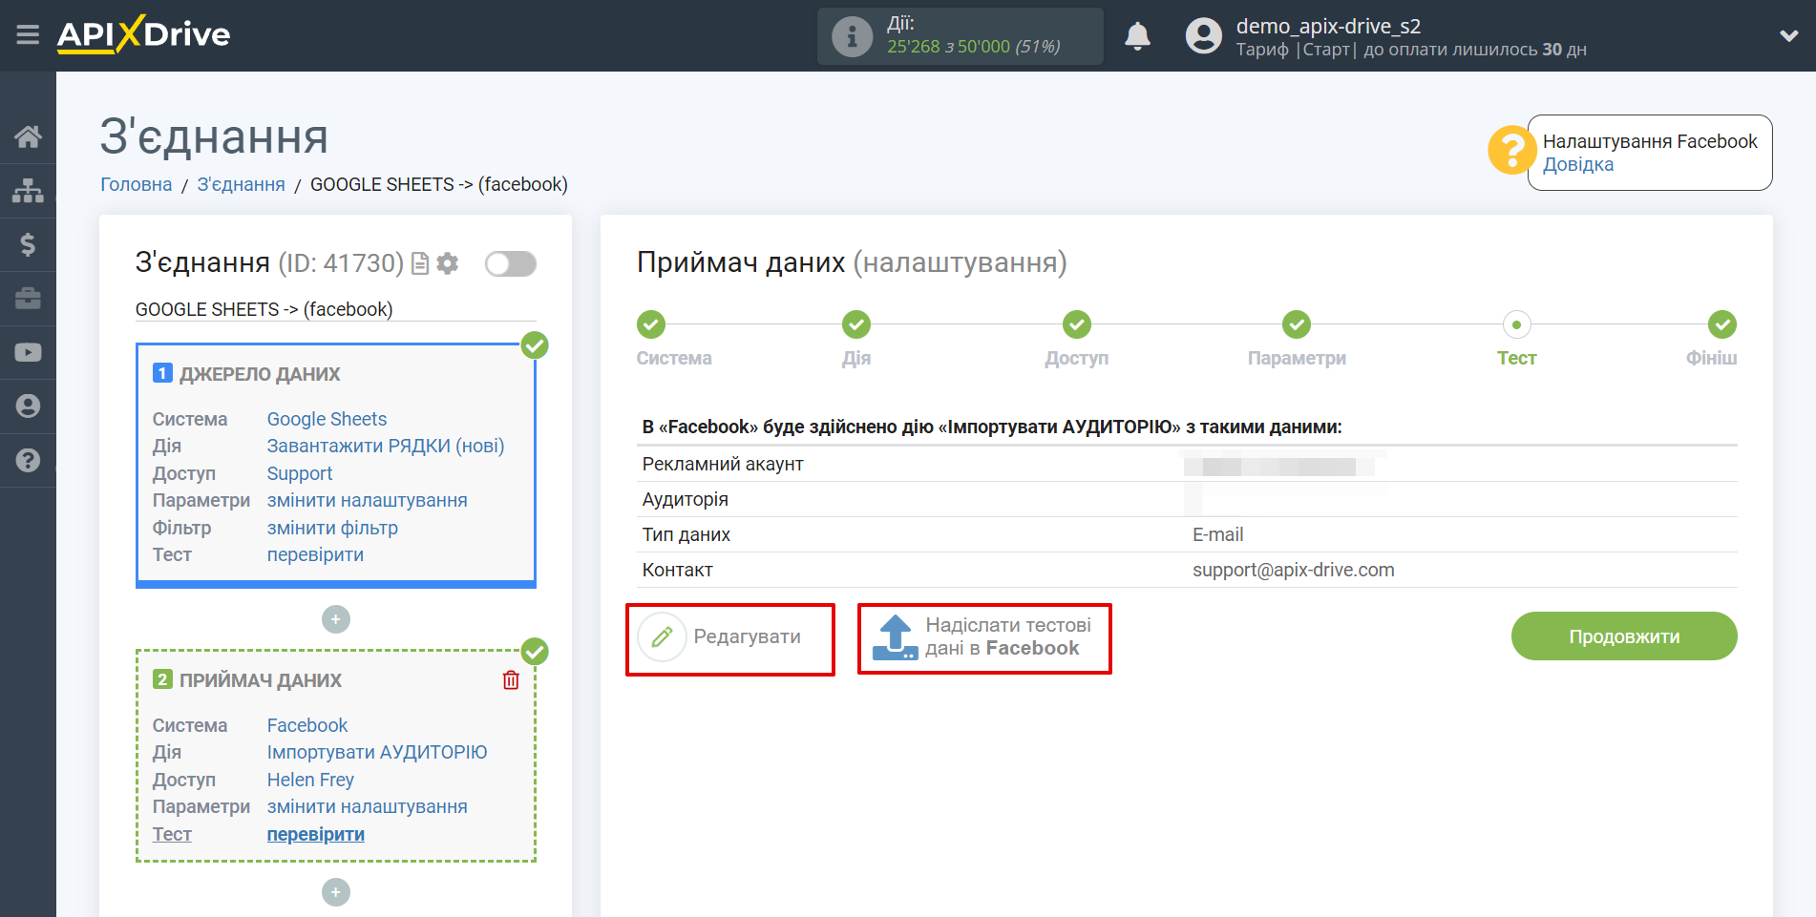Select the E-mail data type value

pyautogui.click(x=1217, y=534)
